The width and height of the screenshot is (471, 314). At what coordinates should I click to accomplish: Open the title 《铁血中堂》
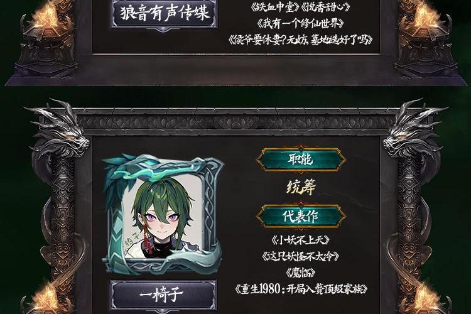tap(274, 7)
